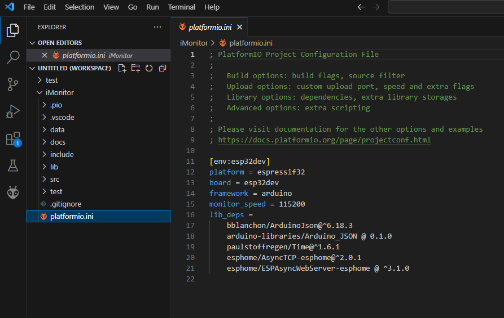Open Explorer more actions ellipsis menu
504x318 pixels.
click(157, 27)
